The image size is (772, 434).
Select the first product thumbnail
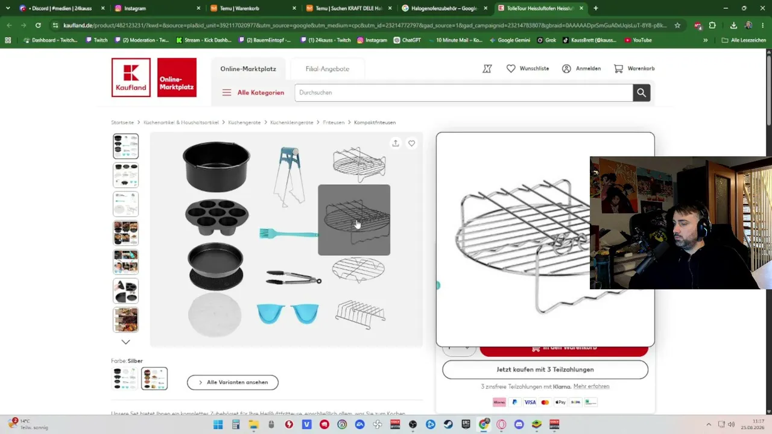pos(125,146)
